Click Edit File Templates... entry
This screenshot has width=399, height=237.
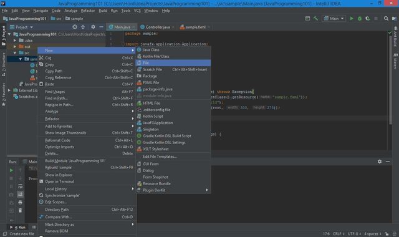pyautogui.click(x=173, y=157)
